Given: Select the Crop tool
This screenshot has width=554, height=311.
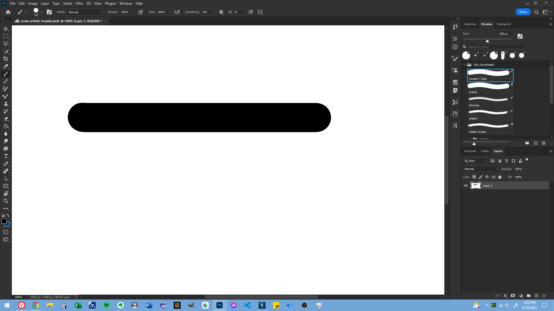Looking at the screenshot, I should click(x=6, y=58).
